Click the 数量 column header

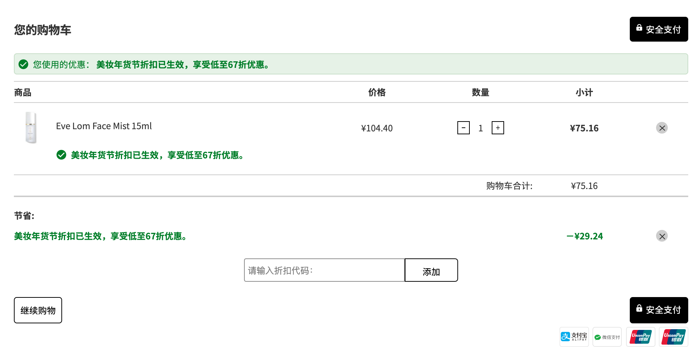tap(480, 92)
